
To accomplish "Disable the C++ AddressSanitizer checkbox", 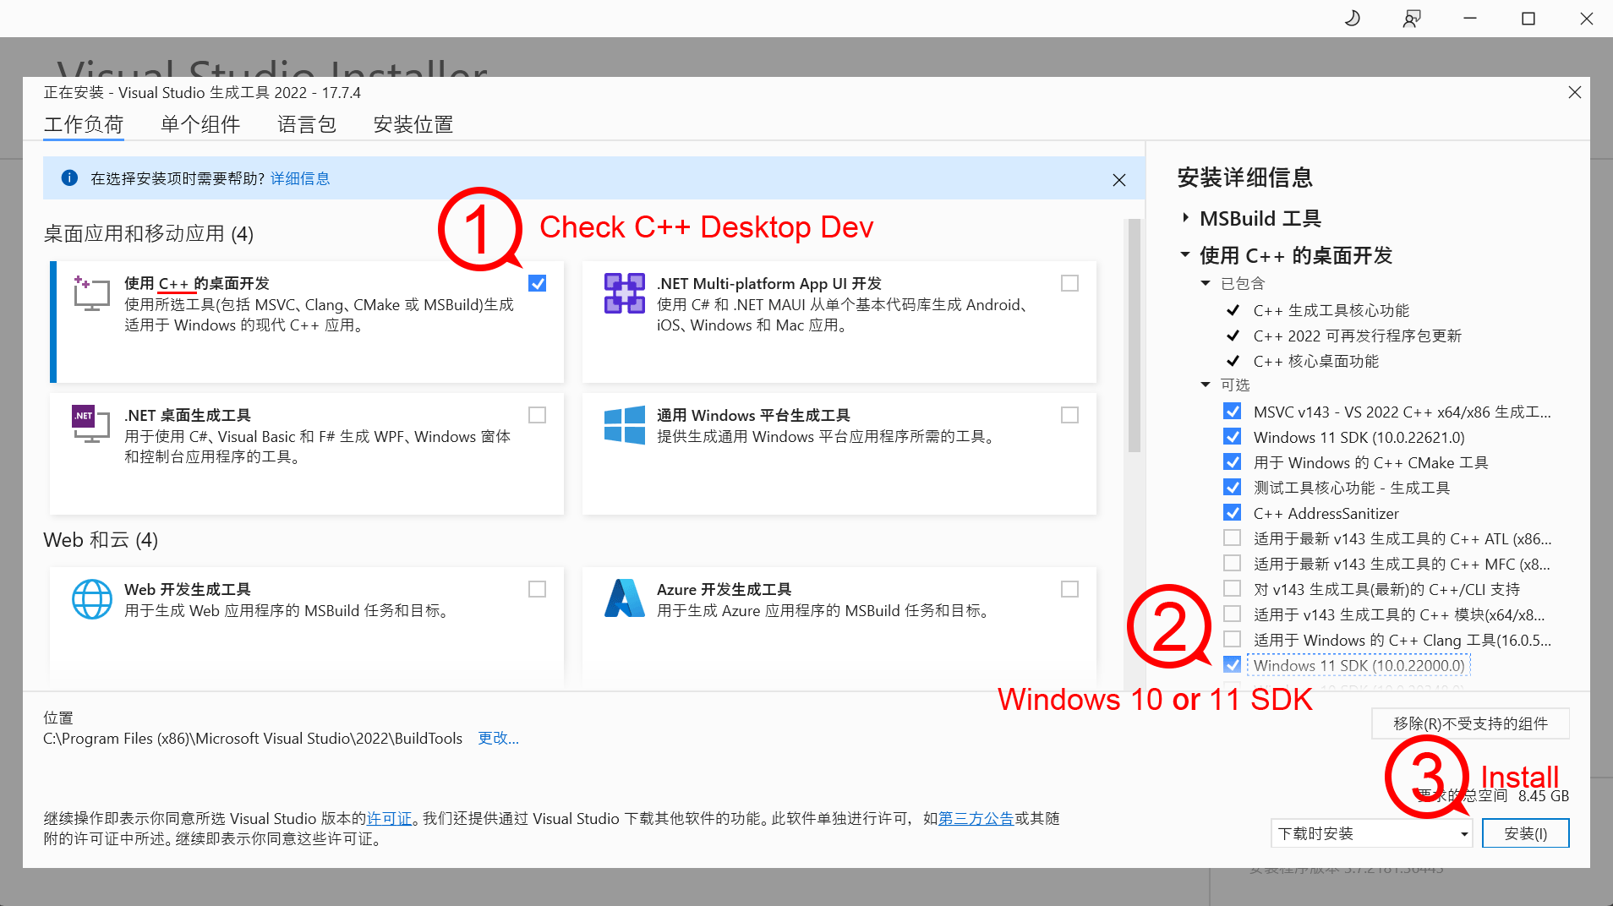I will pyautogui.click(x=1232, y=513).
